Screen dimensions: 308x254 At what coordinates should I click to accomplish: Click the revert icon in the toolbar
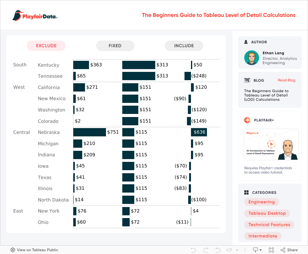[x=218, y=250]
